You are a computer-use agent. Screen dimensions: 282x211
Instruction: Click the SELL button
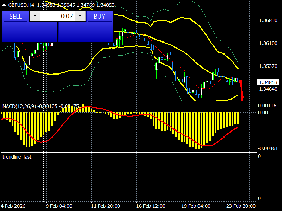tap(15, 16)
